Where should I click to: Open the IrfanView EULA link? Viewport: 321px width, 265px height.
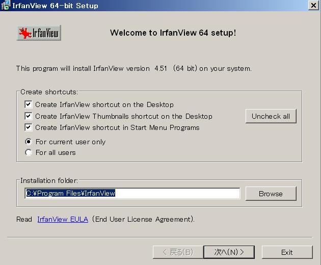click(63, 219)
